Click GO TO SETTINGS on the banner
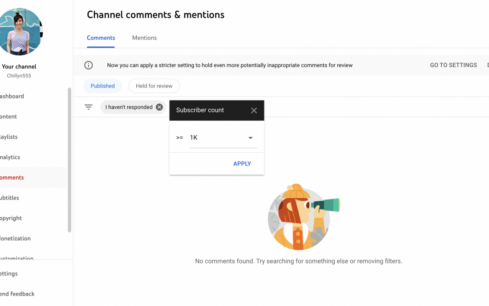The width and height of the screenshot is (489, 306). (x=453, y=65)
